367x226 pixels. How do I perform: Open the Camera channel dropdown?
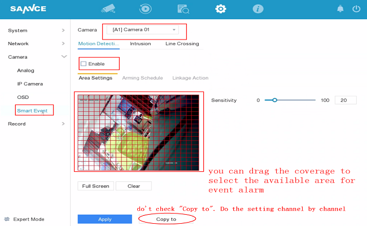pyautogui.click(x=142, y=30)
